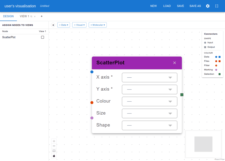Image resolution: width=225 pixels, height=161 pixels.
Task: Open the settings gear icon
Action: (x=208, y=6)
